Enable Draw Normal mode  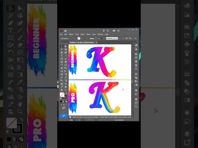point(61,105)
